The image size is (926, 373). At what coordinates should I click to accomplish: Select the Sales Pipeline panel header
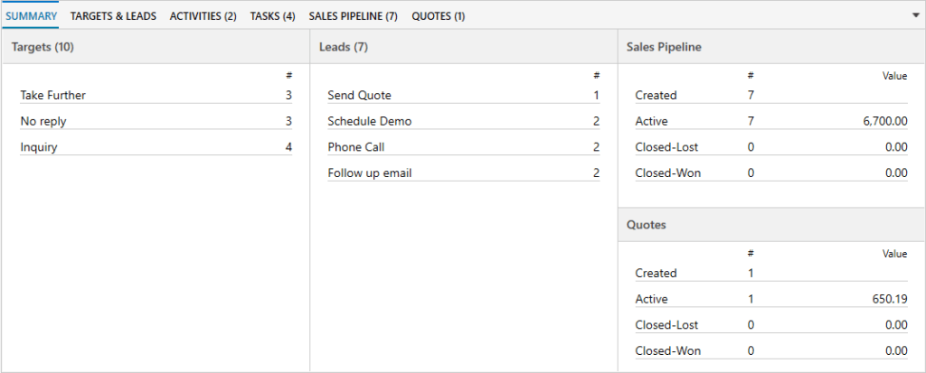771,47
